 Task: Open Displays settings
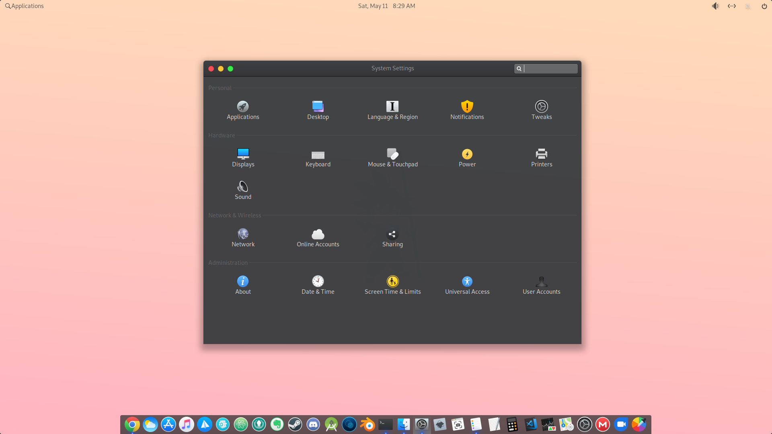243,158
